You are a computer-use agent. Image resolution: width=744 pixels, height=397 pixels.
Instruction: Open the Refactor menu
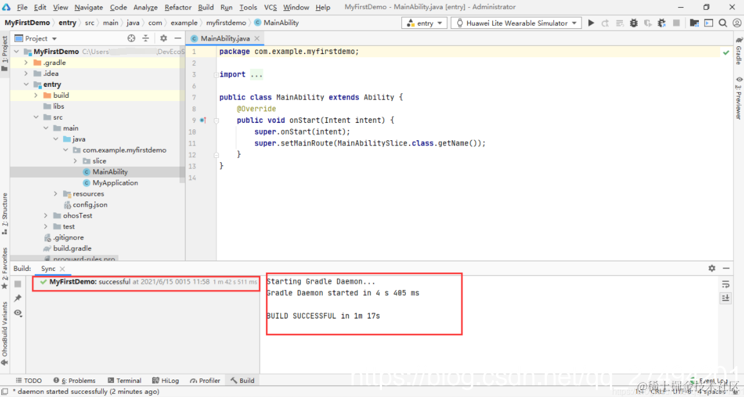pyautogui.click(x=178, y=7)
